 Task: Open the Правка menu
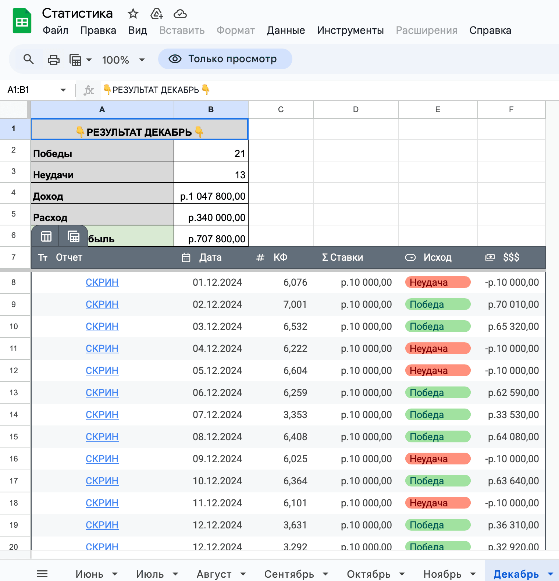click(x=98, y=30)
